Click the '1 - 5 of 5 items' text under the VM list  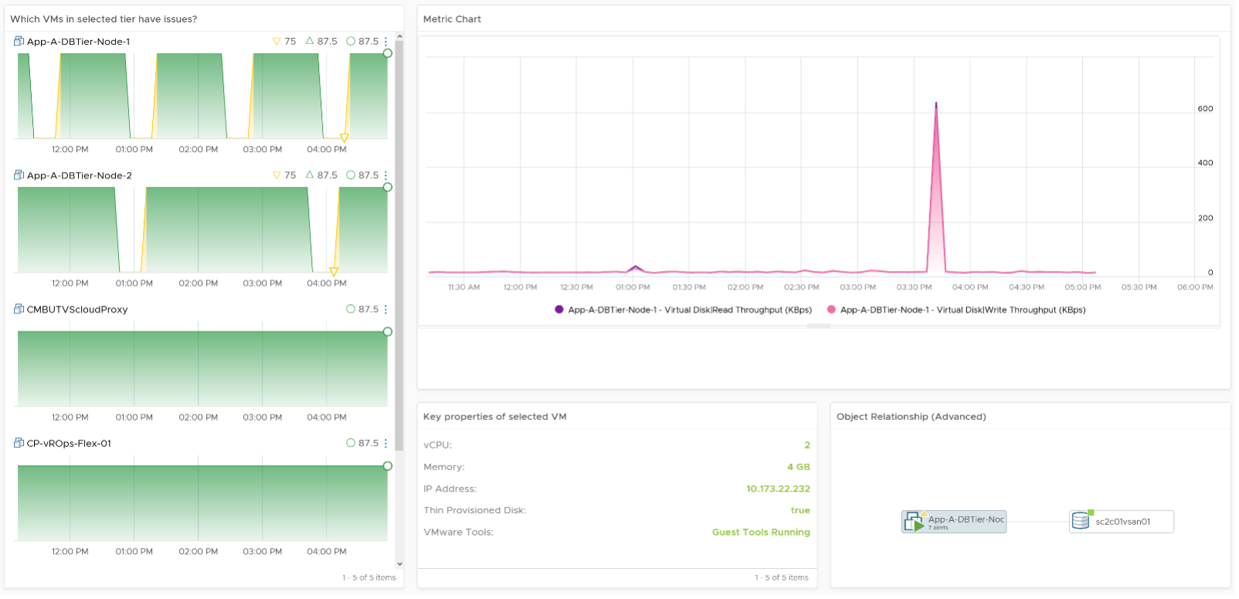pyautogui.click(x=369, y=577)
